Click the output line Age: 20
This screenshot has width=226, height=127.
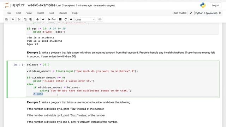pyautogui.click(x=32, y=44)
